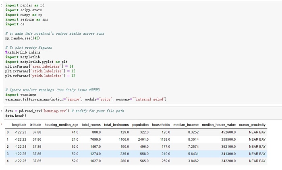Click the longitude value -122.24
282x170 pixels.
[21, 147]
